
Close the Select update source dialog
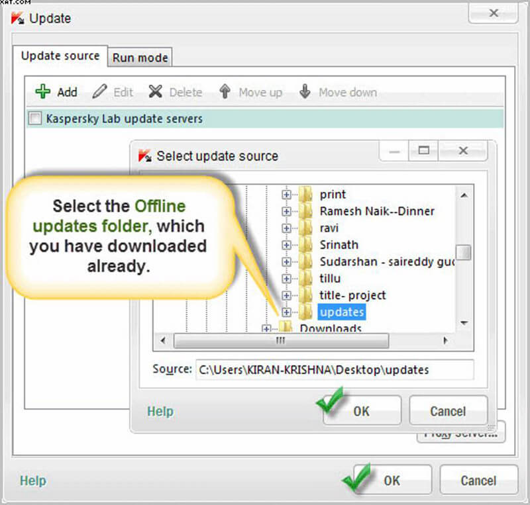pyautogui.click(x=463, y=150)
